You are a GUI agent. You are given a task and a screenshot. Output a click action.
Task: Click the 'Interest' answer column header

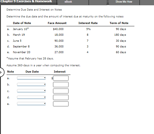(x=60, y=72)
